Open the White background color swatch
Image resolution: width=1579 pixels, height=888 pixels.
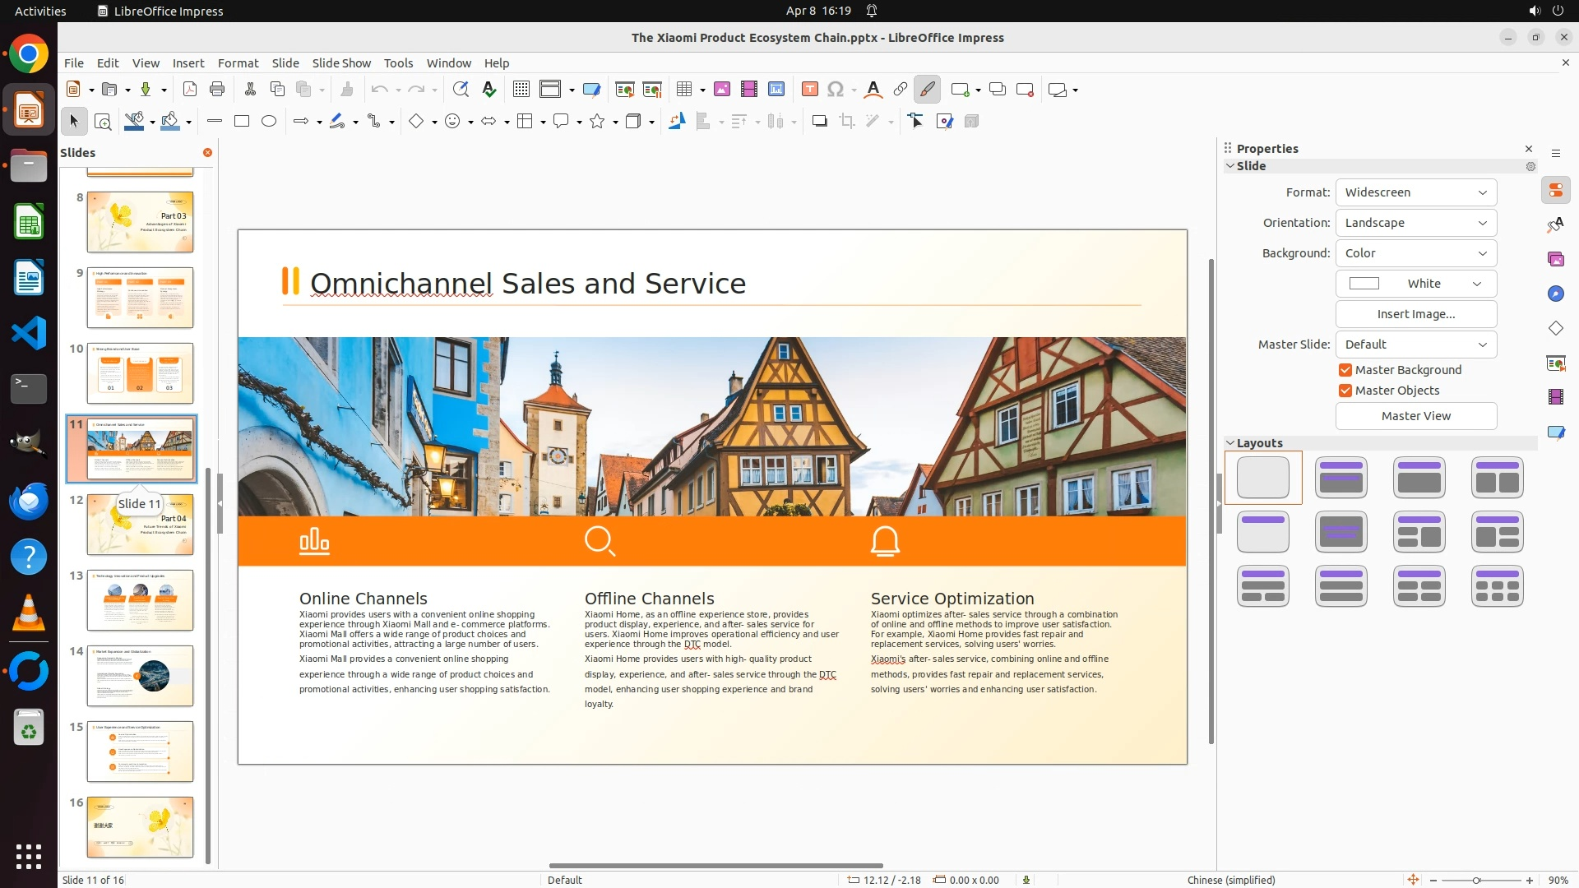point(1415,284)
